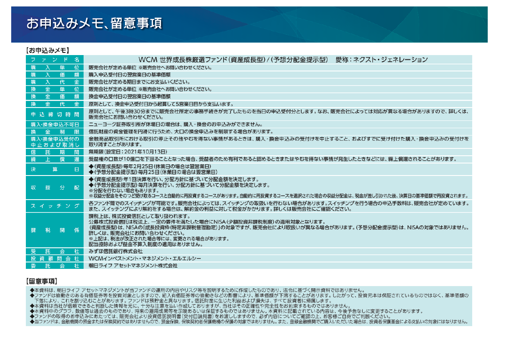The width and height of the screenshot is (514, 339).
Task: Select the WCM 世界成長株厳選ファンド fund name text
Action: tap(283, 59)
